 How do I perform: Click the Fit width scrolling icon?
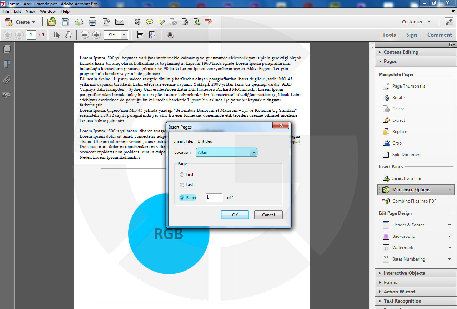click(x=140, y=35)
